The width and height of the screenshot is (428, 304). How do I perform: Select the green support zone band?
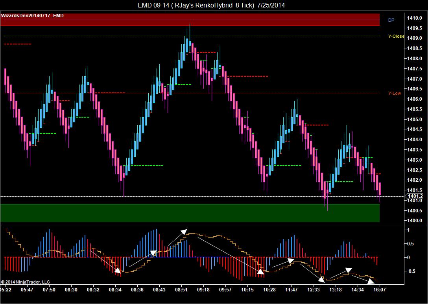point(190,213)
